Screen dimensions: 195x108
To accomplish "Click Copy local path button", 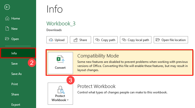I will tap(136, 40).
